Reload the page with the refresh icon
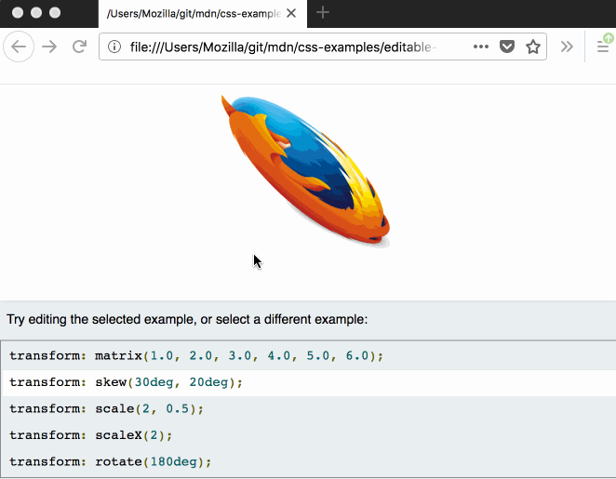 [x=79, y=47]
